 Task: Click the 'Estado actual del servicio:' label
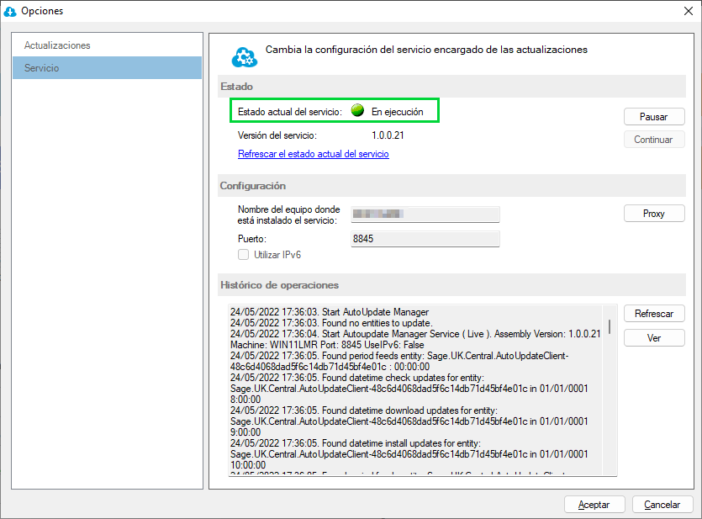(290, 112)
